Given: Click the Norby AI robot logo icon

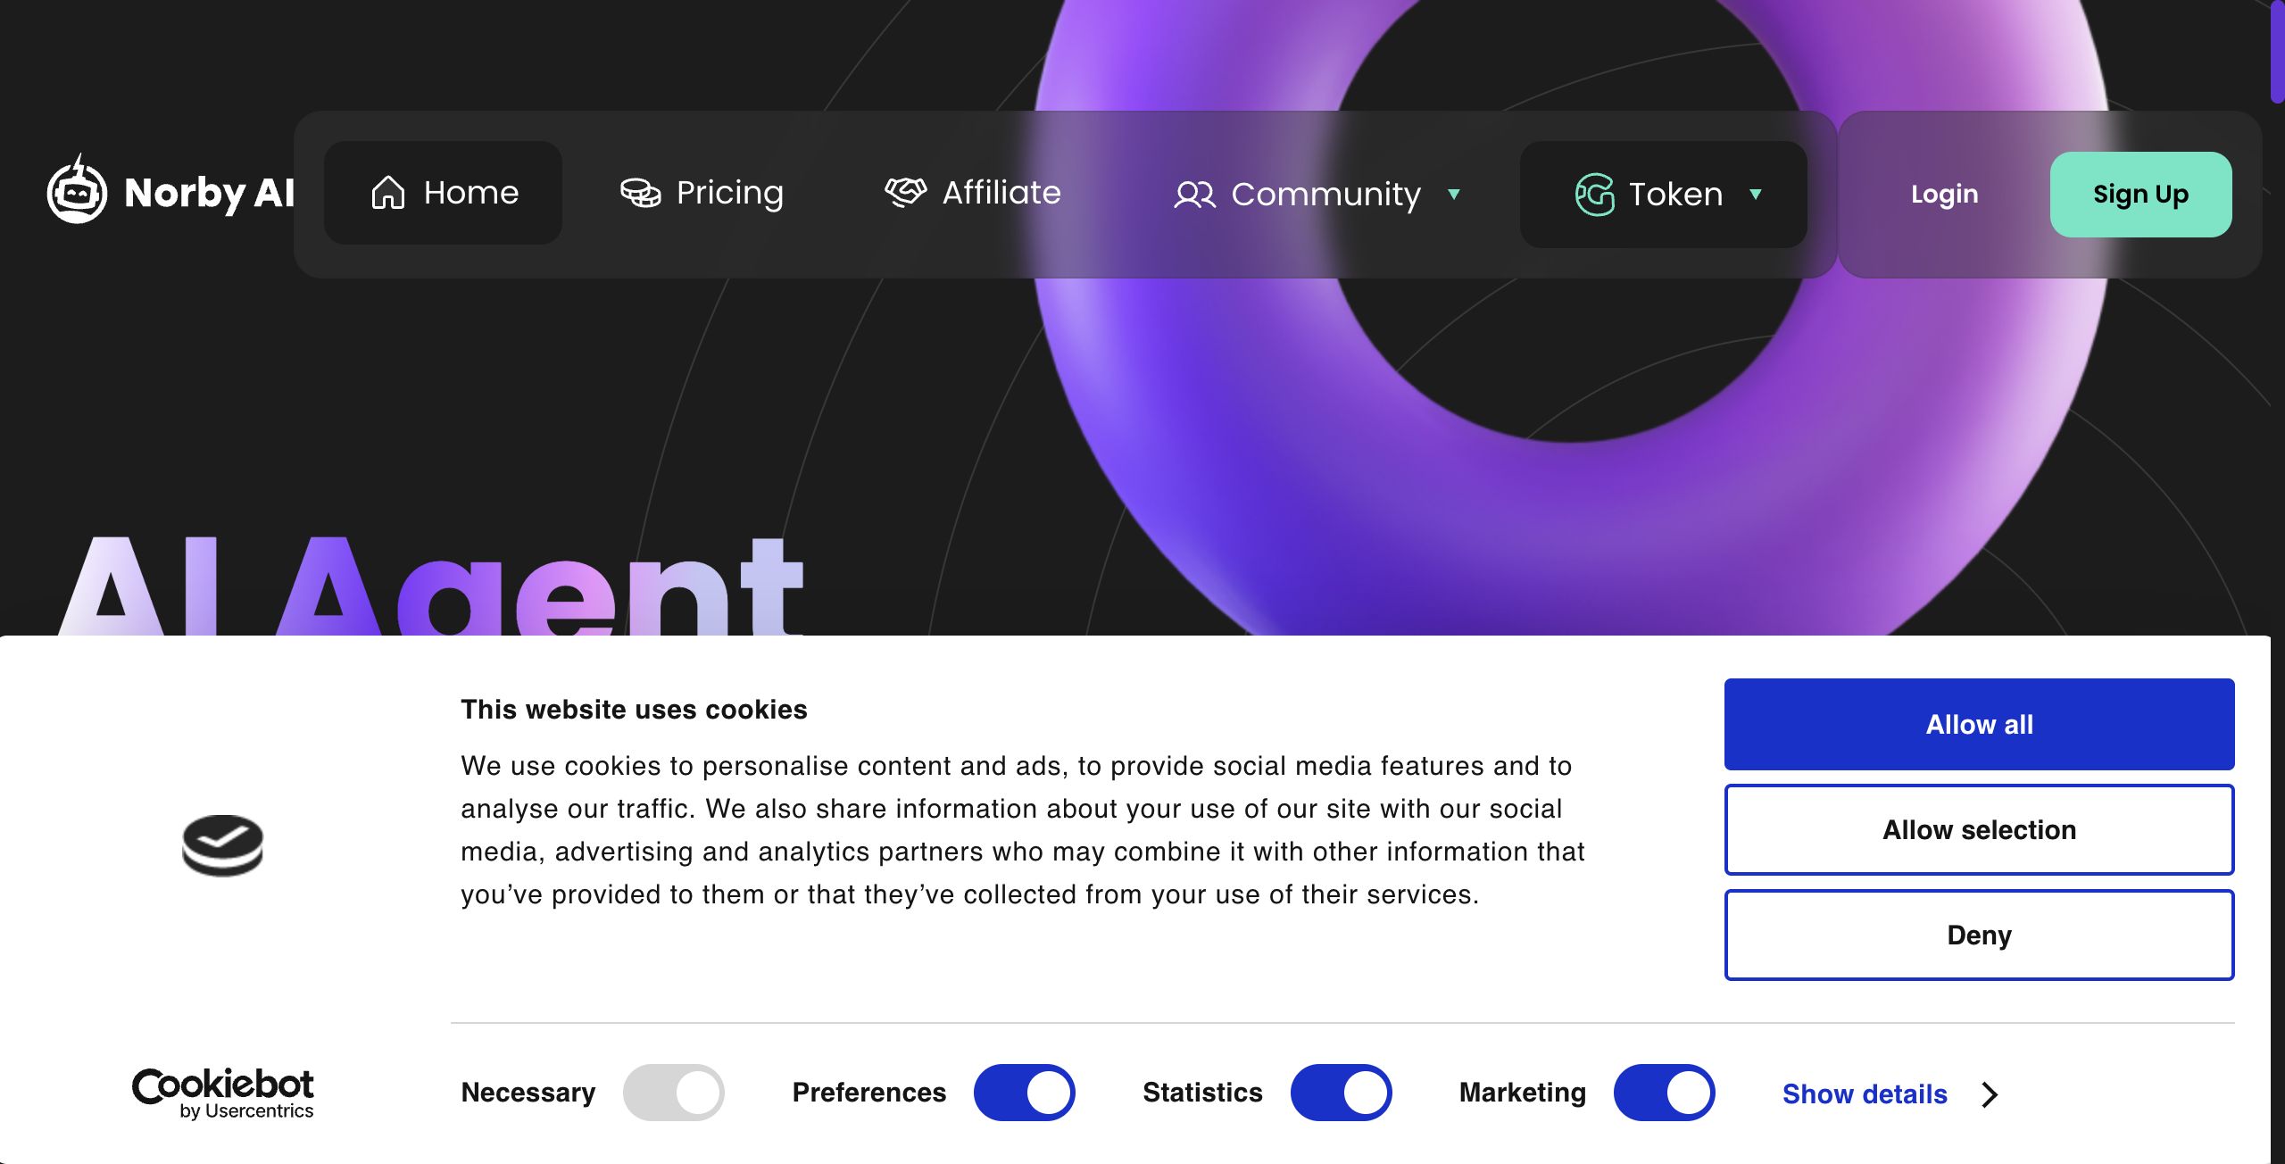Looking at the screenshot, I should pyautogui.click(x=77, y=191).
